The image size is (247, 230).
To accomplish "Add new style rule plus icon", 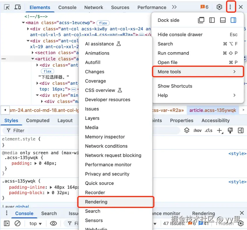I will [220, 131].
